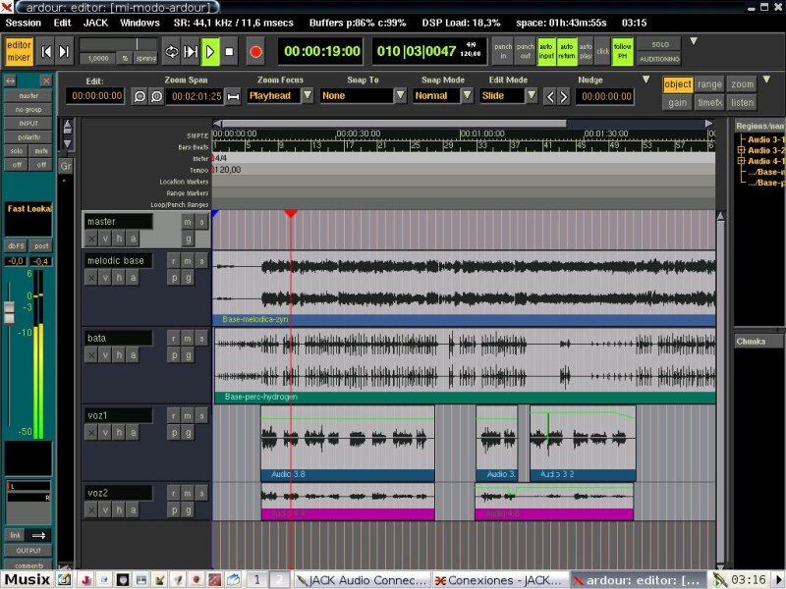Click the play range/selection button
The image size is (786, 589).
[x=191, y=52]
